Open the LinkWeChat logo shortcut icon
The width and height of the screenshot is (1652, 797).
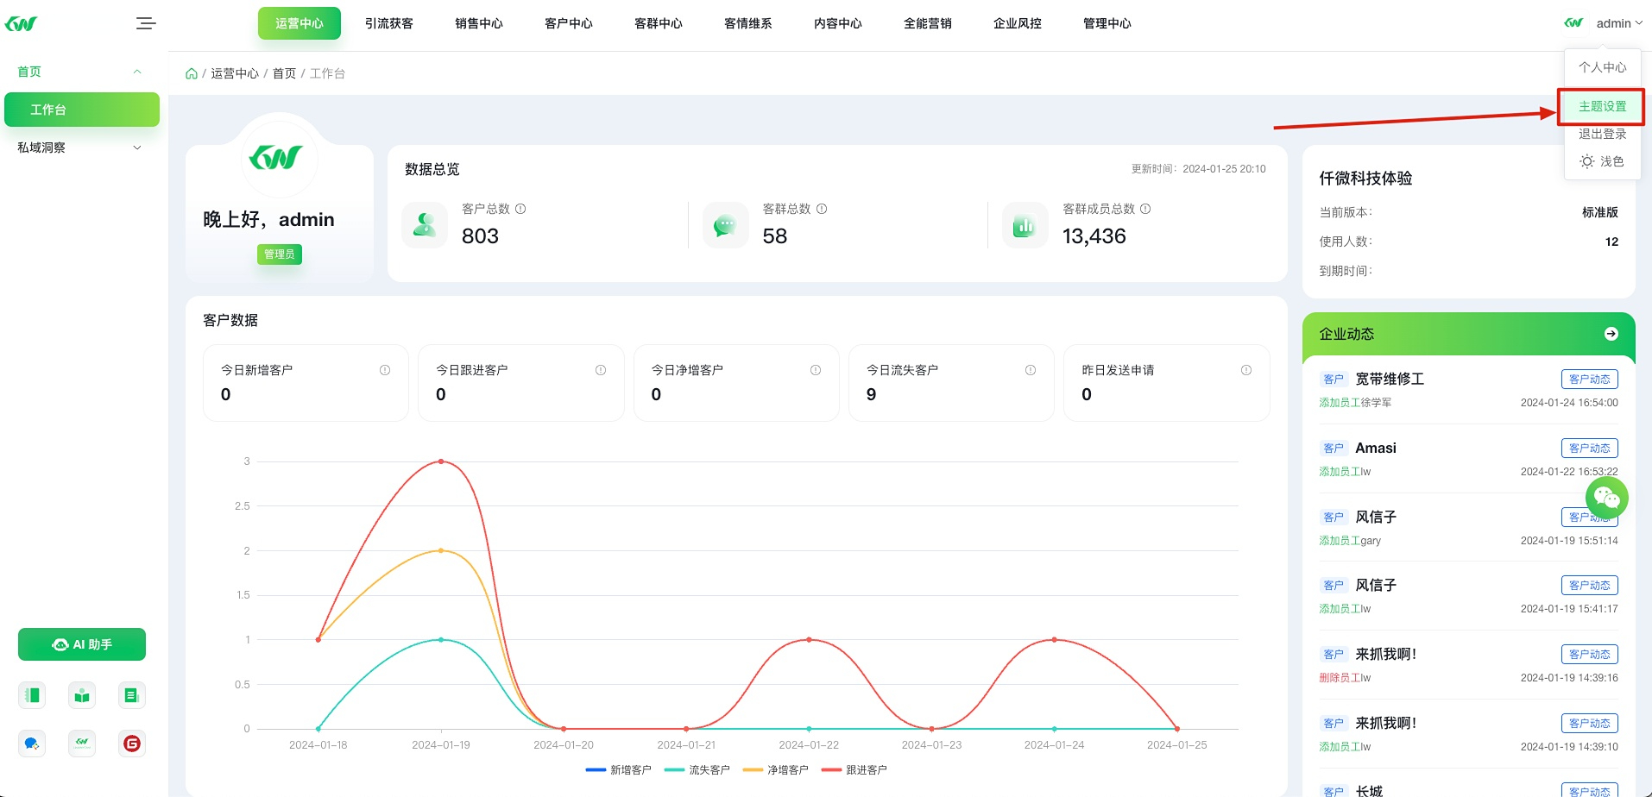pos(82,744)
